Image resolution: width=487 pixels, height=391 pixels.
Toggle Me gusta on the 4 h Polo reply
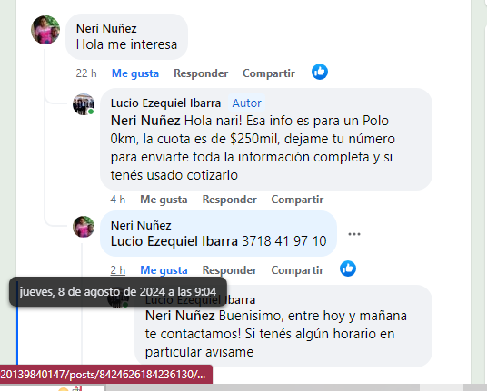[164, 200]
